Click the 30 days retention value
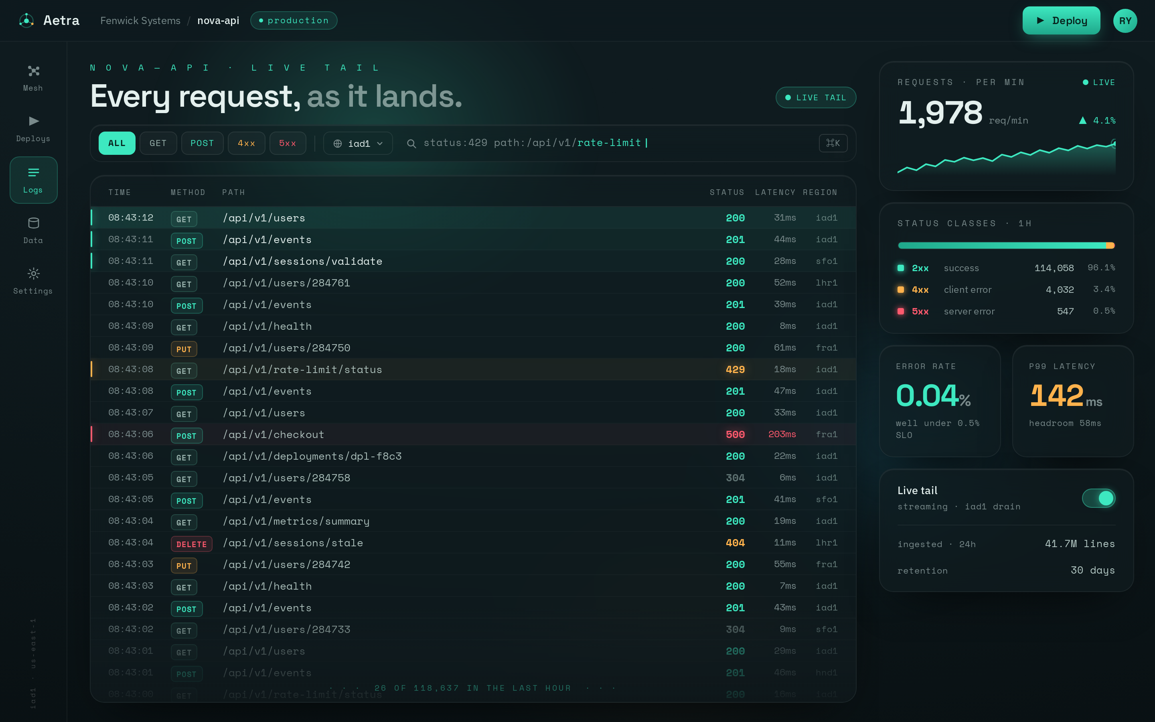Viewport: 1155px width, 722px height. pos(1092,570)
